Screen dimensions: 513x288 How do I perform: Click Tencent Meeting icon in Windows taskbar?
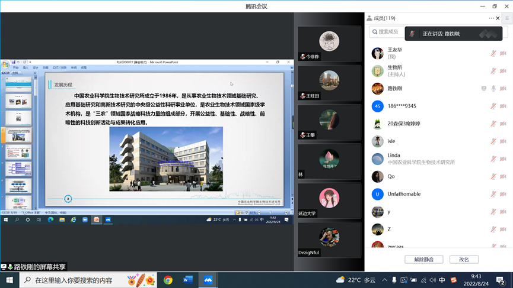point(208,280)
